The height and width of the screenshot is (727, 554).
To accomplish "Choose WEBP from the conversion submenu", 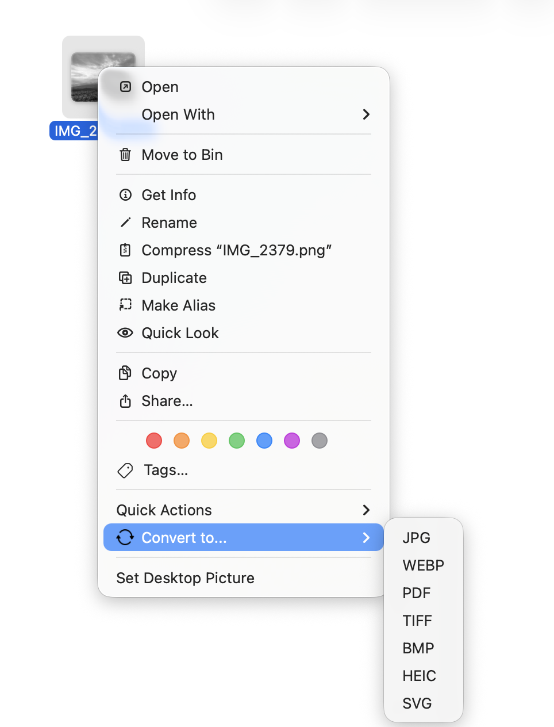I will coord(423,565).
